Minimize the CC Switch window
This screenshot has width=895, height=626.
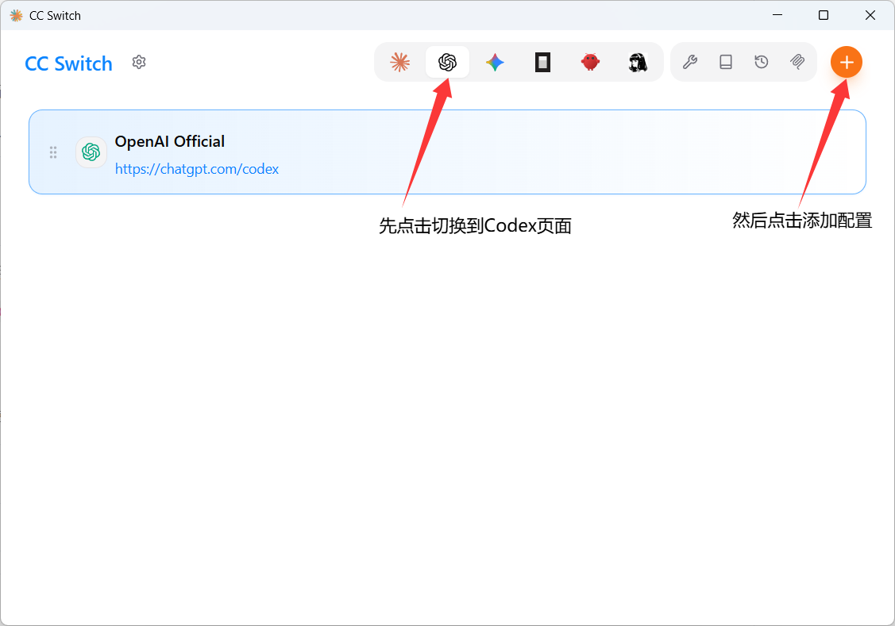(777, 14)
